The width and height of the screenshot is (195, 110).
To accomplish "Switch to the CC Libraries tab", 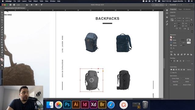I will [x=187, y=9].
